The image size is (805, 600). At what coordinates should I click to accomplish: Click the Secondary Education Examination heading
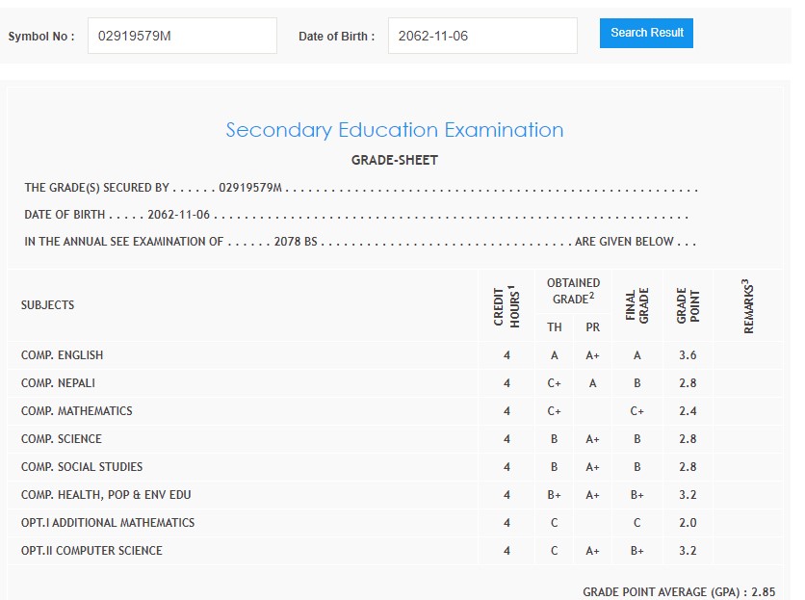pyautogui.click(x=394, y=130)
